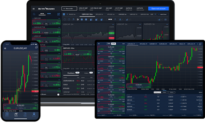Select the GOLD, H1 tab on tablet
The image size is (205, 125).
[x=182, y=44]
